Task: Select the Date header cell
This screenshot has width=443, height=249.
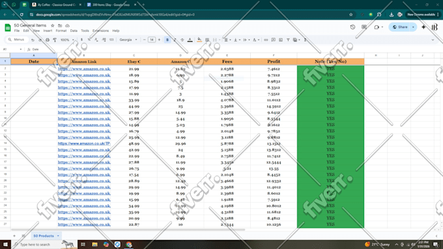Action: coord(34,62)
